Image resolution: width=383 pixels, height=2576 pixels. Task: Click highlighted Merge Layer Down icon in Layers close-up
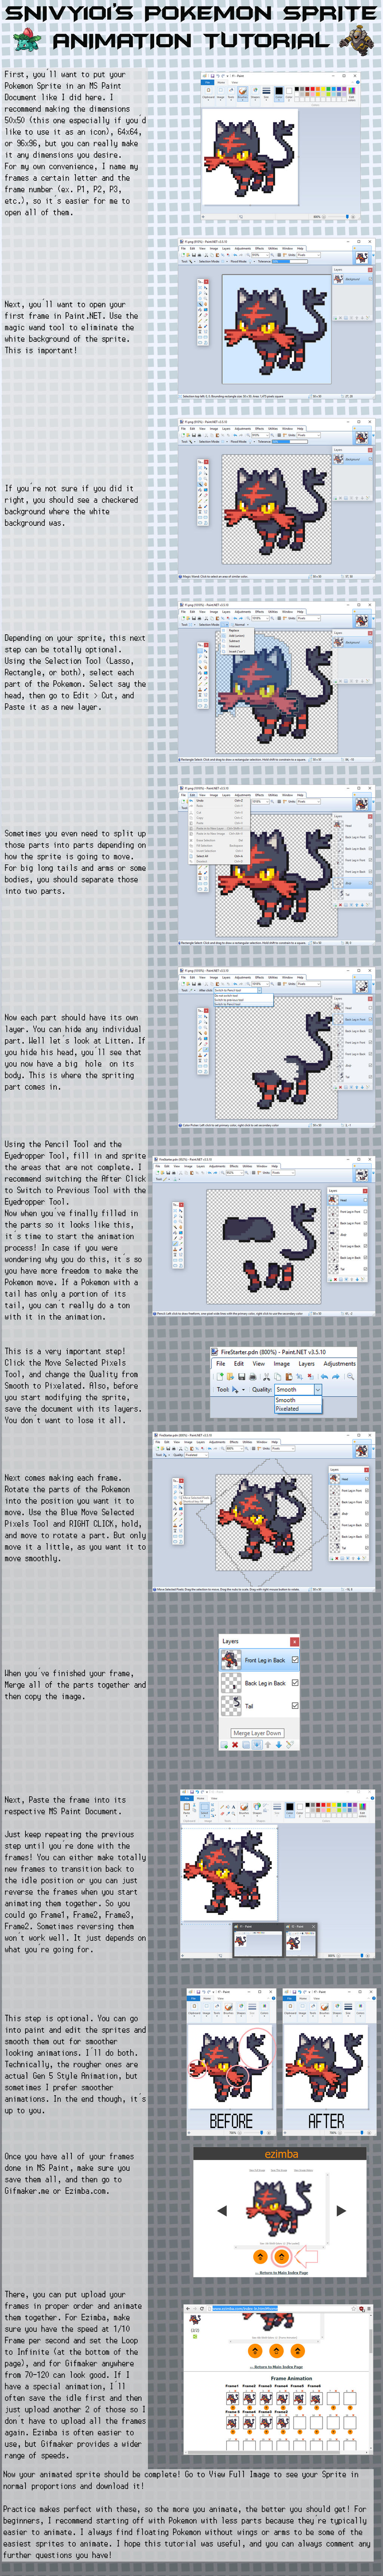(x=257, y=1745)
